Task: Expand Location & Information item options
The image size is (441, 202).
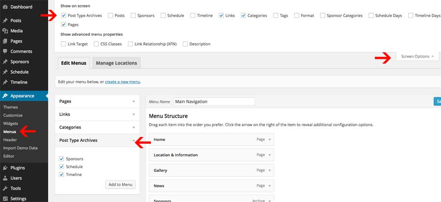Action: 269,155
